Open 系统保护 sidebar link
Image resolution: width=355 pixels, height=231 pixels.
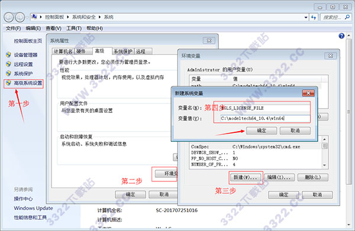point(23,74)
